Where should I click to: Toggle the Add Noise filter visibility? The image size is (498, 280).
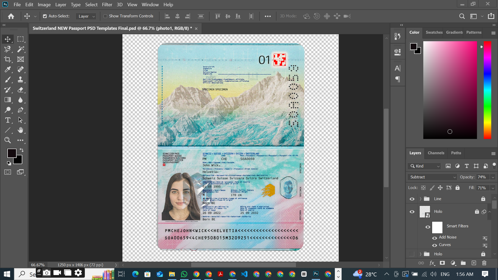pyautogui.click(x=435, y=238)
